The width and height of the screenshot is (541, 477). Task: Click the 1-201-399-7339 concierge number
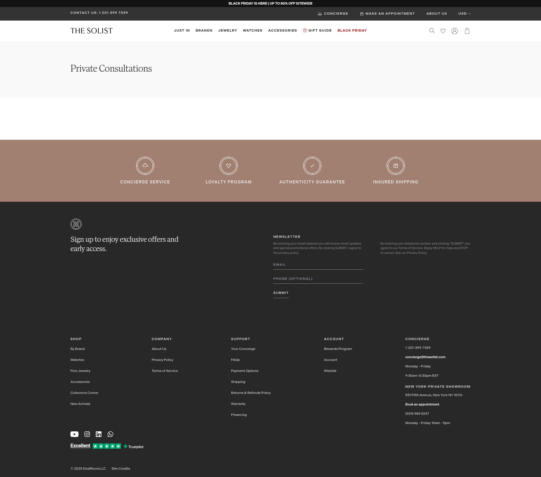pyautogui.click(x=418, y=348)
